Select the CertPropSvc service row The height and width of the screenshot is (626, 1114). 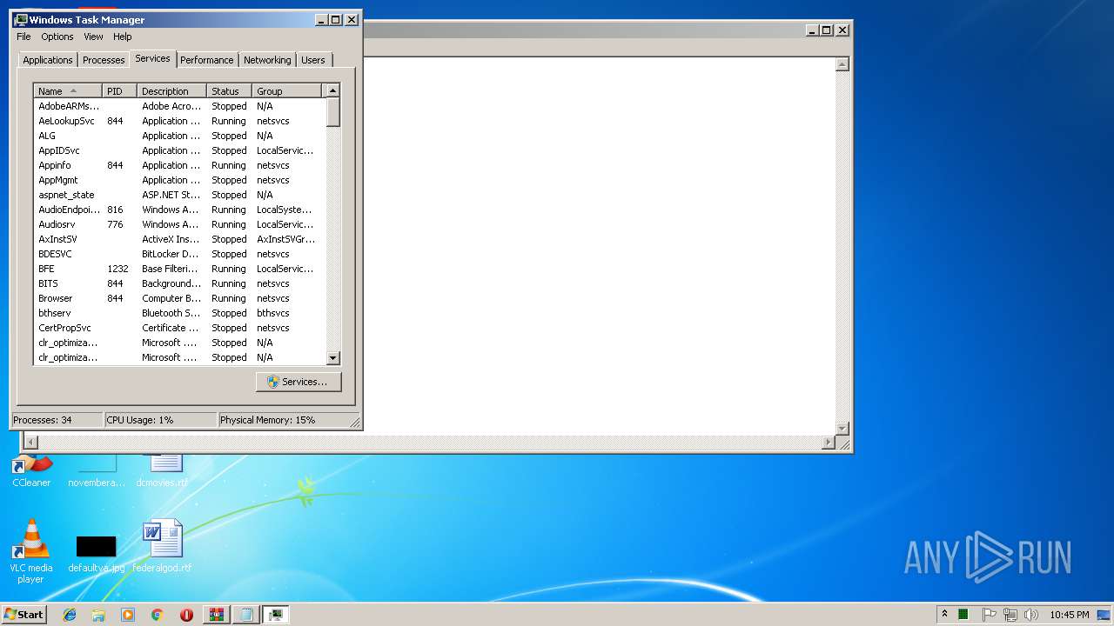[179, 328]
